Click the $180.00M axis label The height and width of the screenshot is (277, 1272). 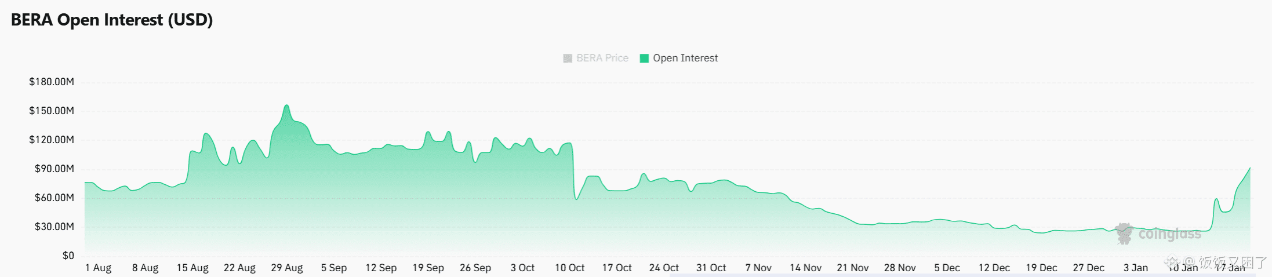[x=52, y=82]
